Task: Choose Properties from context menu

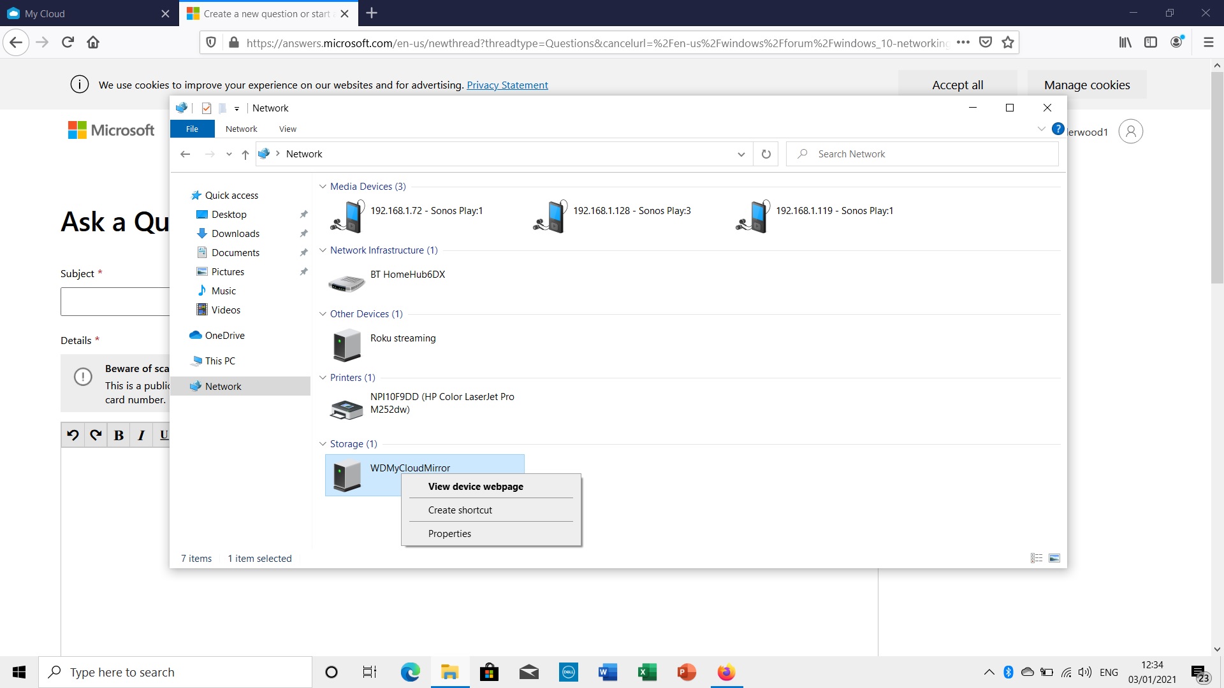Action: tap(491, 533)
